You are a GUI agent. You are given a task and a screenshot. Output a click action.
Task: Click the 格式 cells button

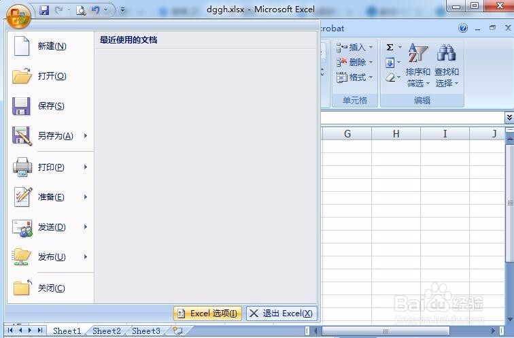pos(351,78)
